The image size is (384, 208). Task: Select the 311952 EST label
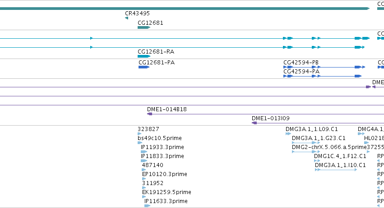(x=153, y=183)
